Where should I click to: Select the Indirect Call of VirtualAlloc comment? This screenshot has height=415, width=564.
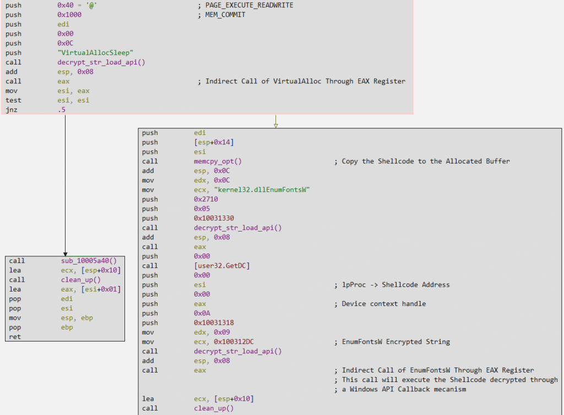(305, 81)
